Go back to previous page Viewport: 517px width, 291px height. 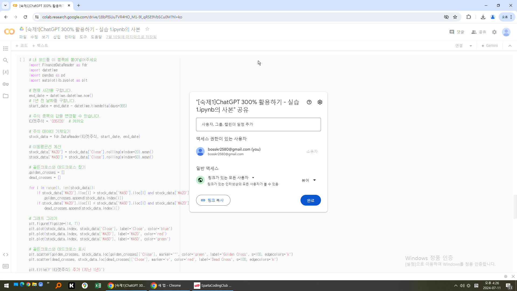tap(6, 17)
